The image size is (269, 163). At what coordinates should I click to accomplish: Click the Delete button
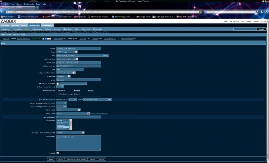point(92,159)
